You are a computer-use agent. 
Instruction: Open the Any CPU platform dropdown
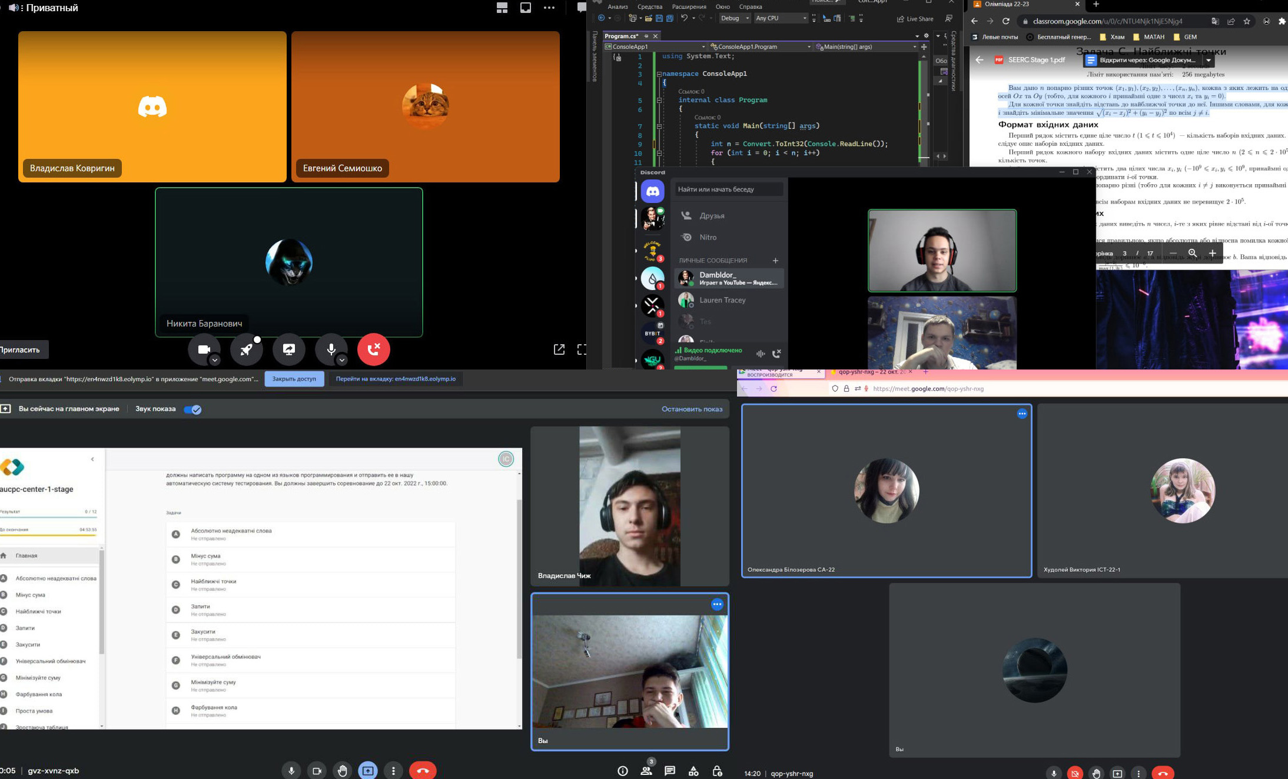click(781, 18)
